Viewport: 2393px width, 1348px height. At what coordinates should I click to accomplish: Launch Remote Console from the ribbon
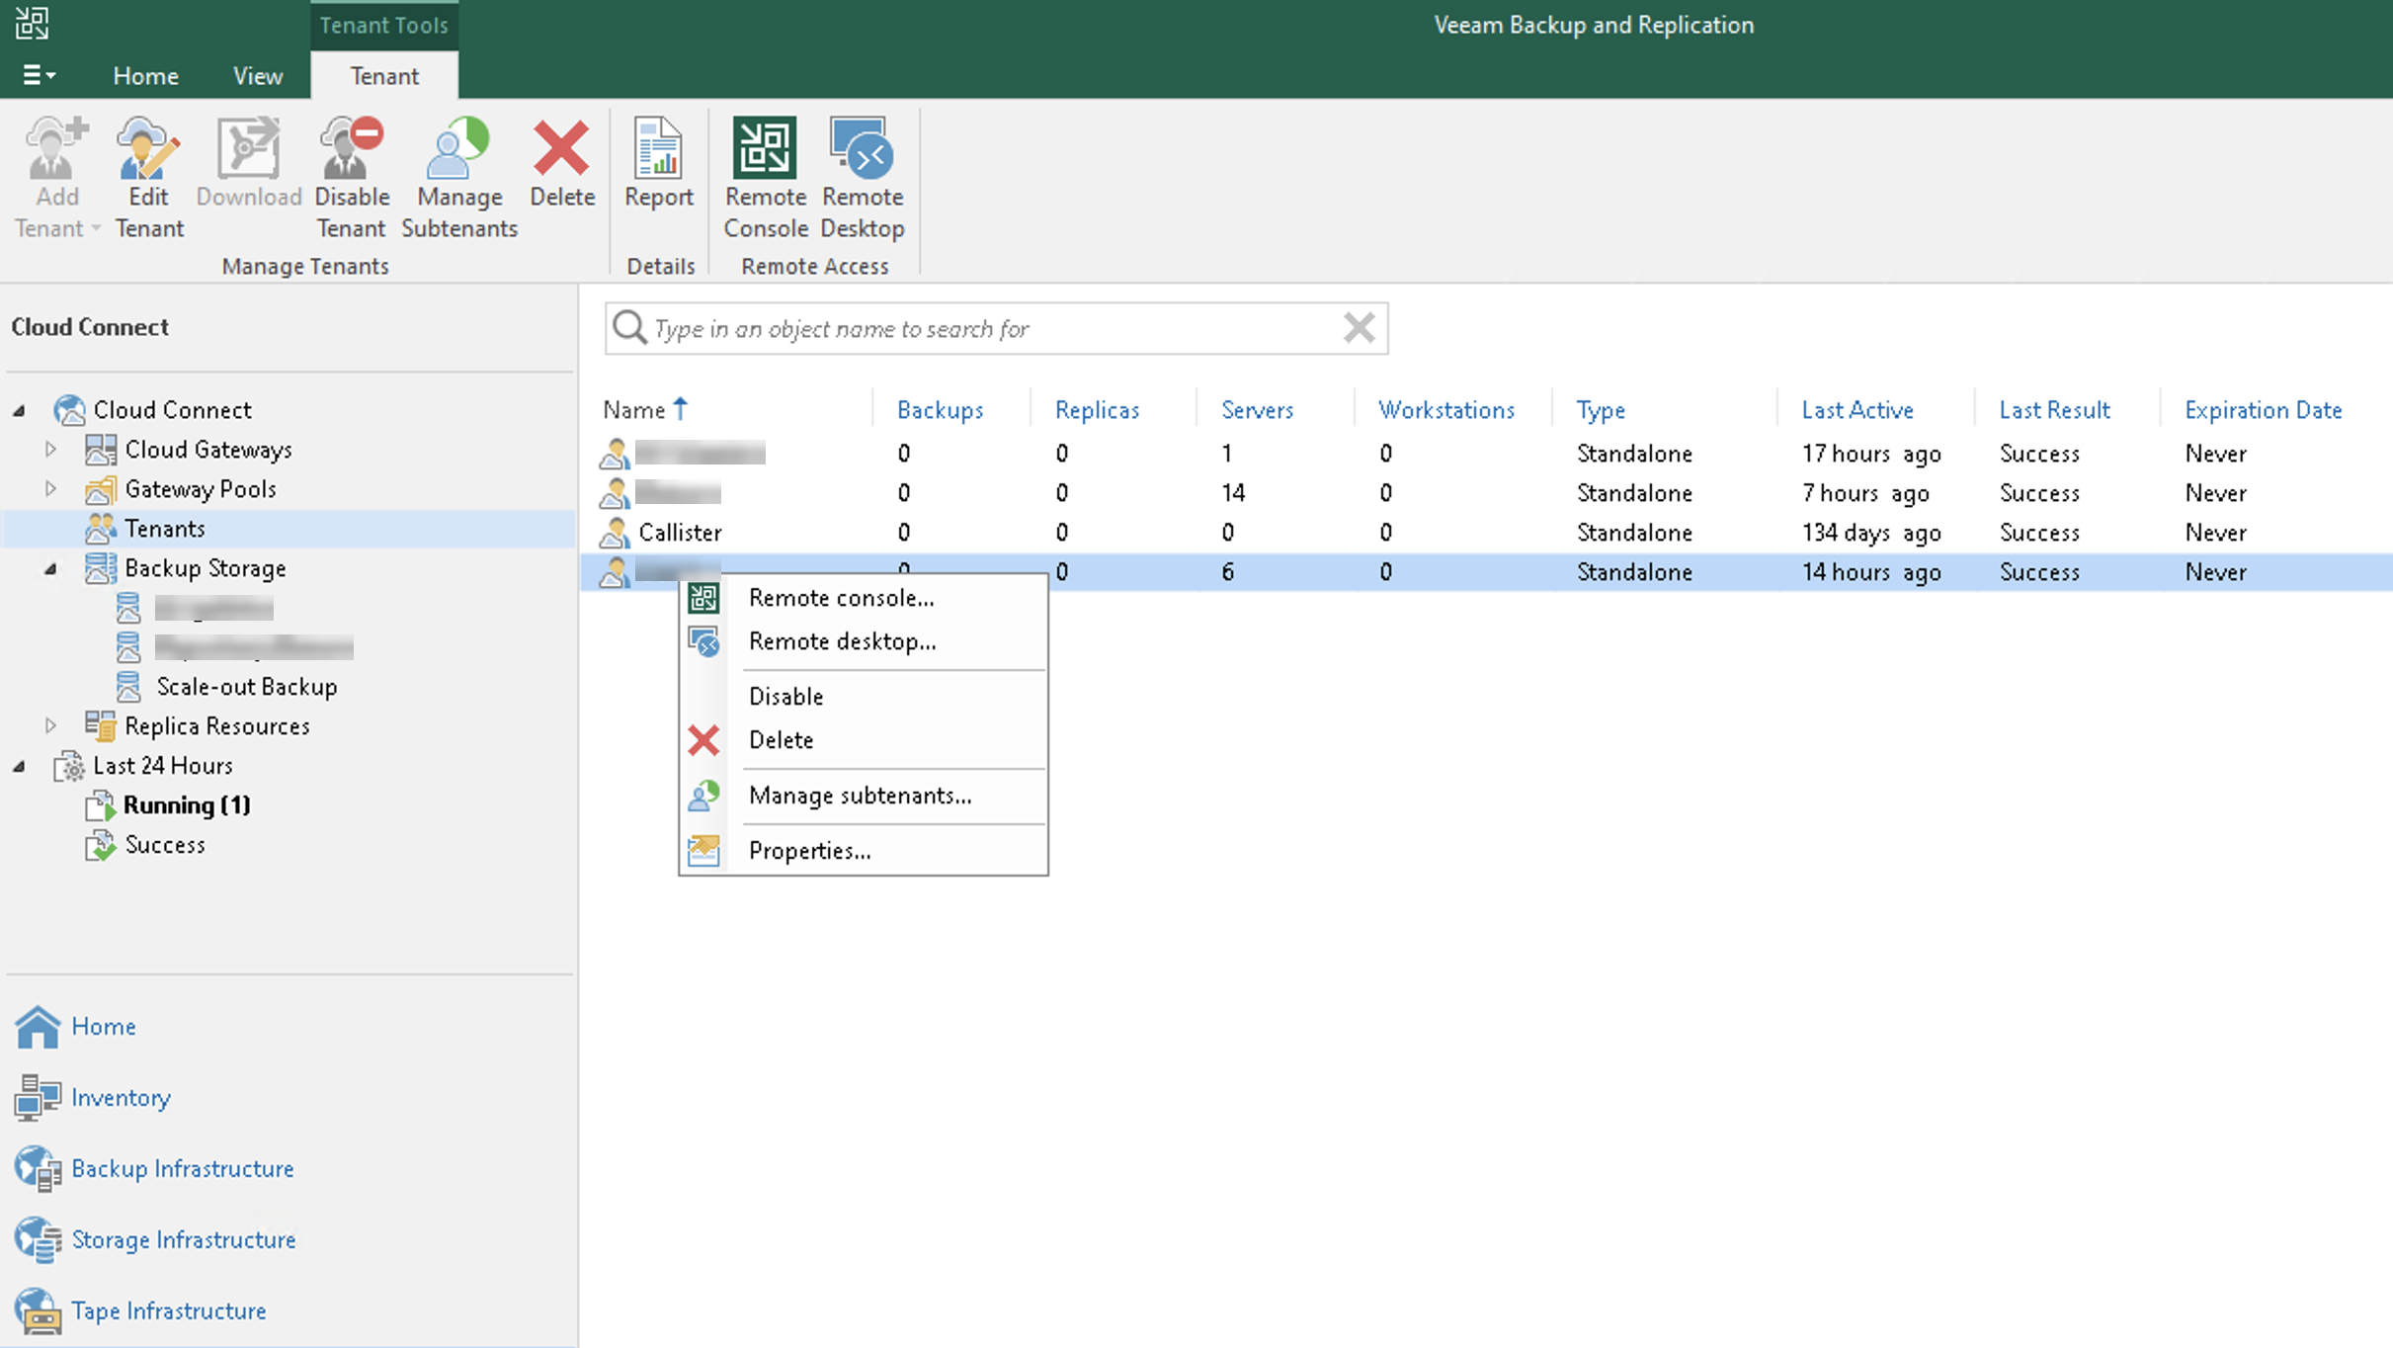click(766, 177)
